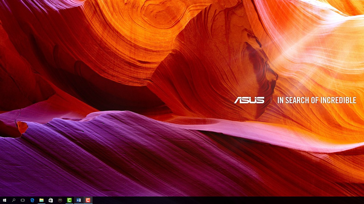Open the green Camtasia taskbar icon
The height and width of the screenshot is (204, 364).
pyautogui.click(x=69, y=200)
